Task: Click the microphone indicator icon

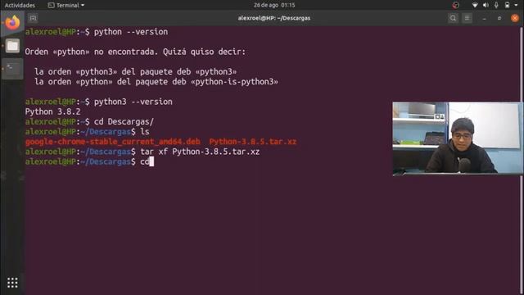Action: coord(496,5)
